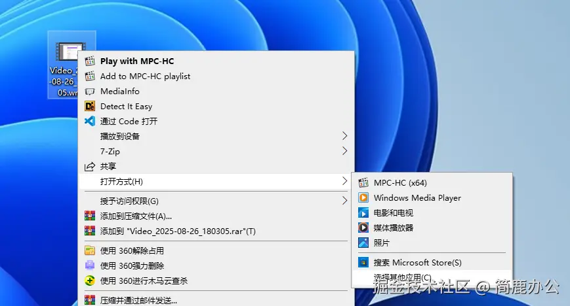This screenshot has width=570, height=306.
Task: Select 使用 360解除占用
Action: (216, 250)
